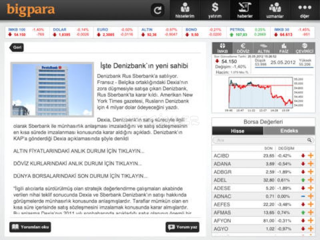Select the DÖVİZ tab in chart panel
320x240 pixels.
coord(243,48)
